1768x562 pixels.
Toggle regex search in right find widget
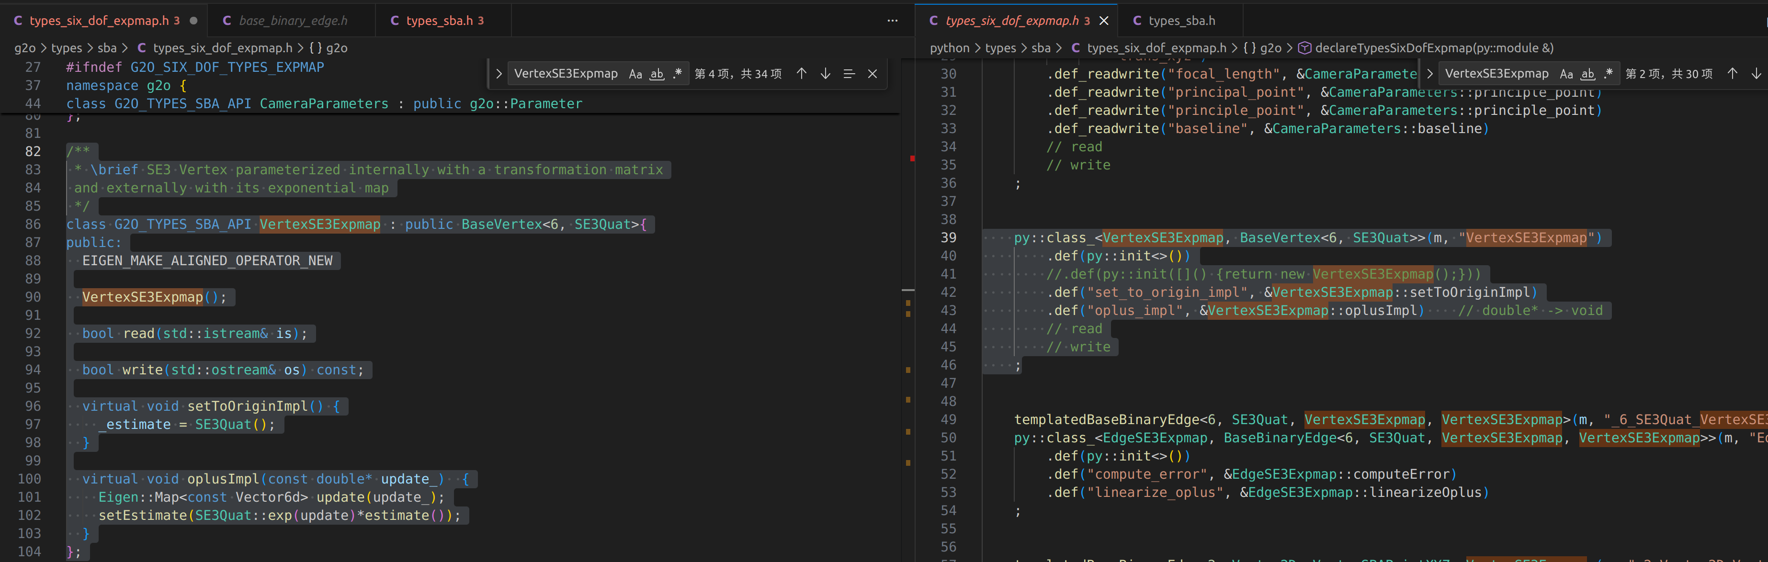click(1608, 74)
